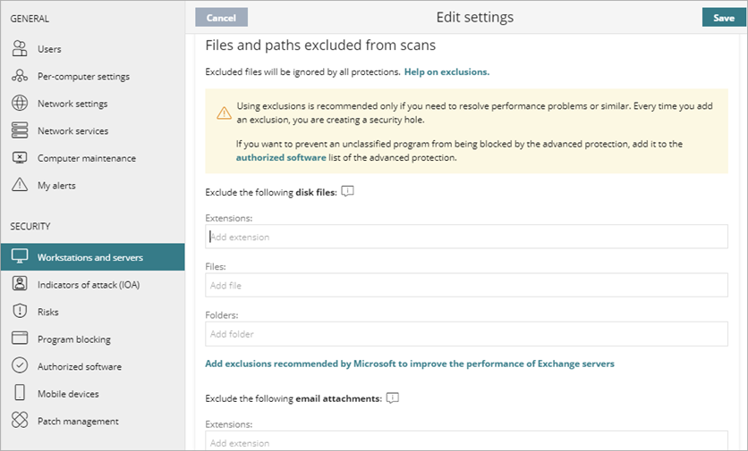This screenshot has width=748, height=451.
Task: Click the Per-computer settings icon
Action: pyautogui.click(x=20, y=77)
